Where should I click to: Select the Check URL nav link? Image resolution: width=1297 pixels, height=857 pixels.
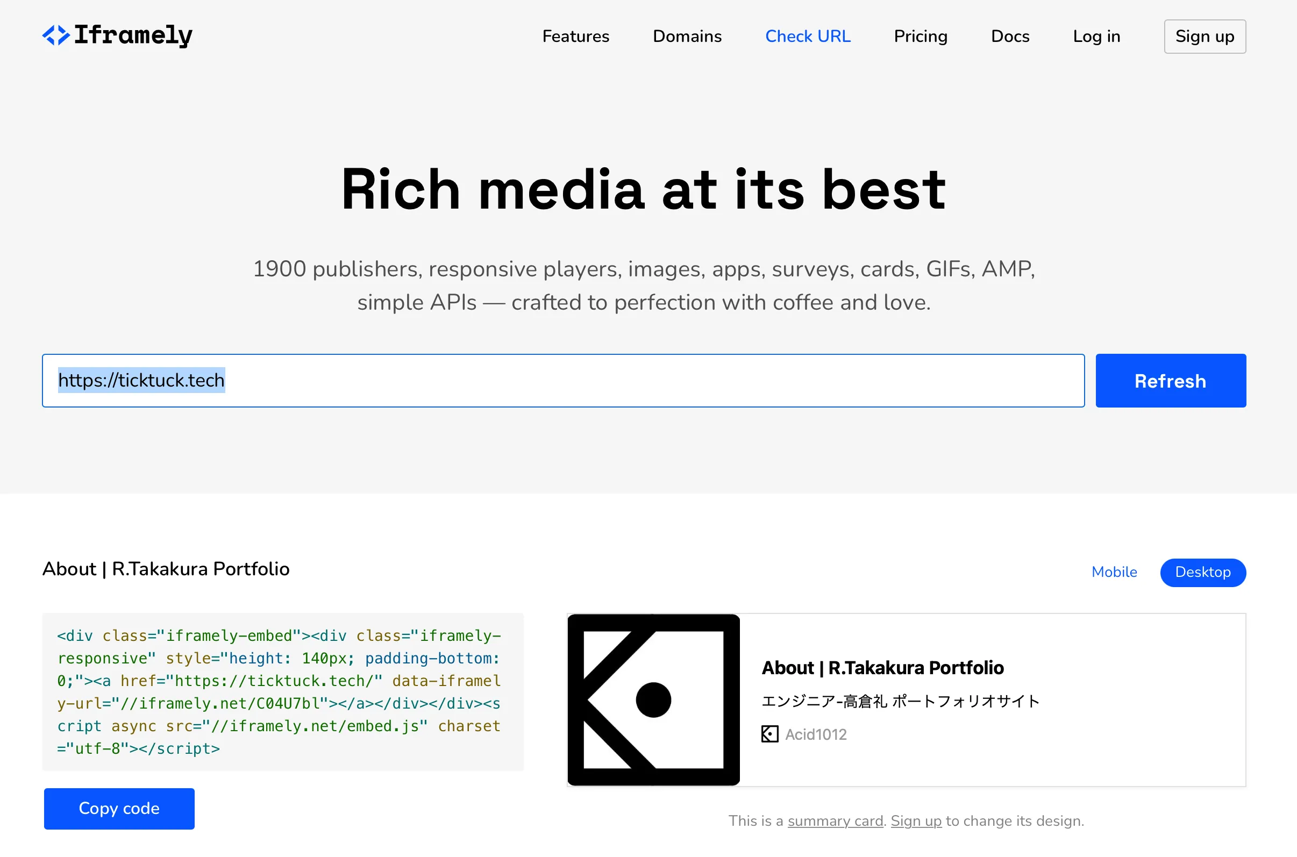(807, 37)
